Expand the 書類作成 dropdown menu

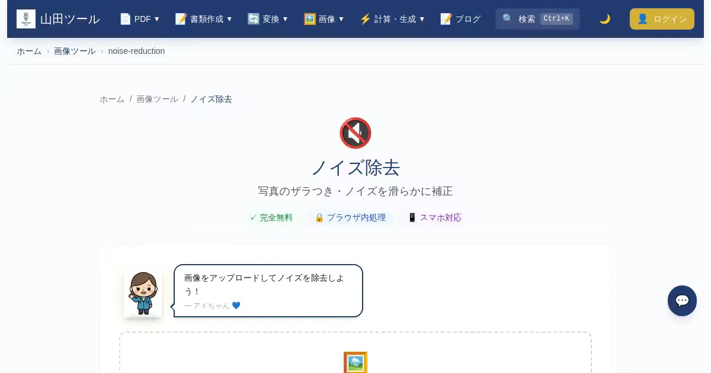[204, 19]
